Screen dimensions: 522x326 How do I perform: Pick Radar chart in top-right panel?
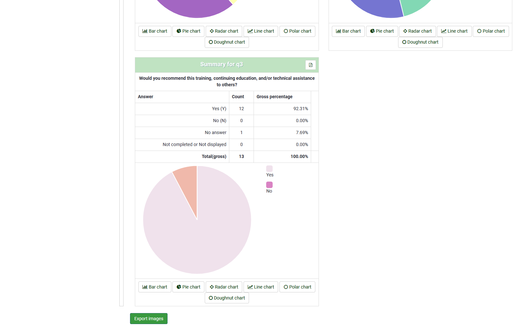(417, 31)
